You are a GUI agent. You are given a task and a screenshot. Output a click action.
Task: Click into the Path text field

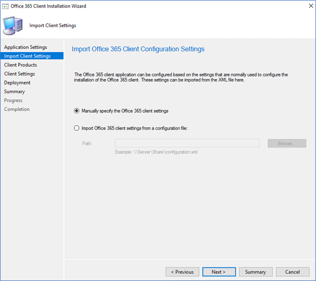click(x=187, y=144)
